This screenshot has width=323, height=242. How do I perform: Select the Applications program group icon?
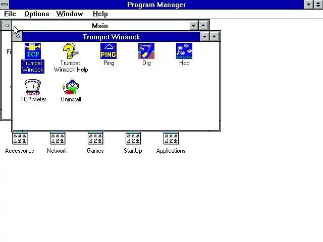[x=171, y=138]
